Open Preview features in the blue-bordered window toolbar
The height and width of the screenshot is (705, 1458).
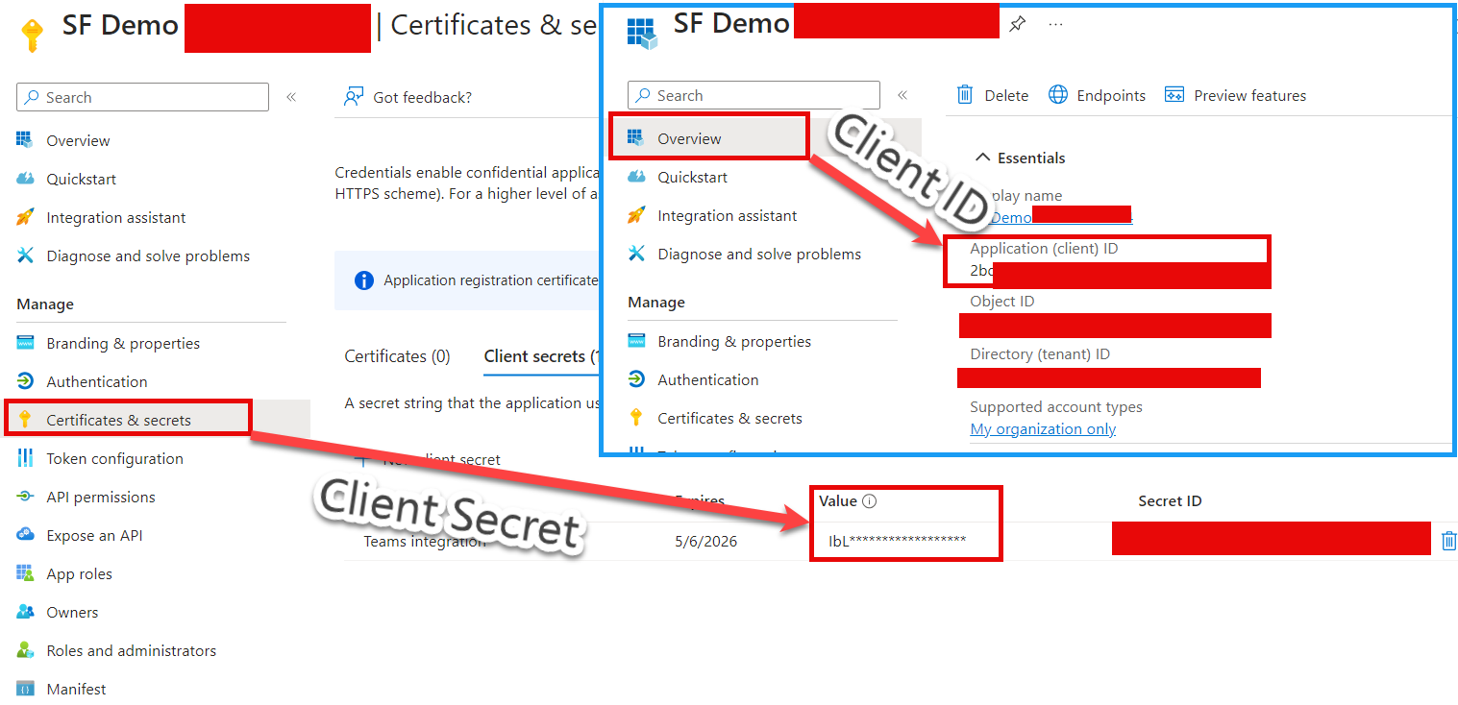click(1235, 95)
